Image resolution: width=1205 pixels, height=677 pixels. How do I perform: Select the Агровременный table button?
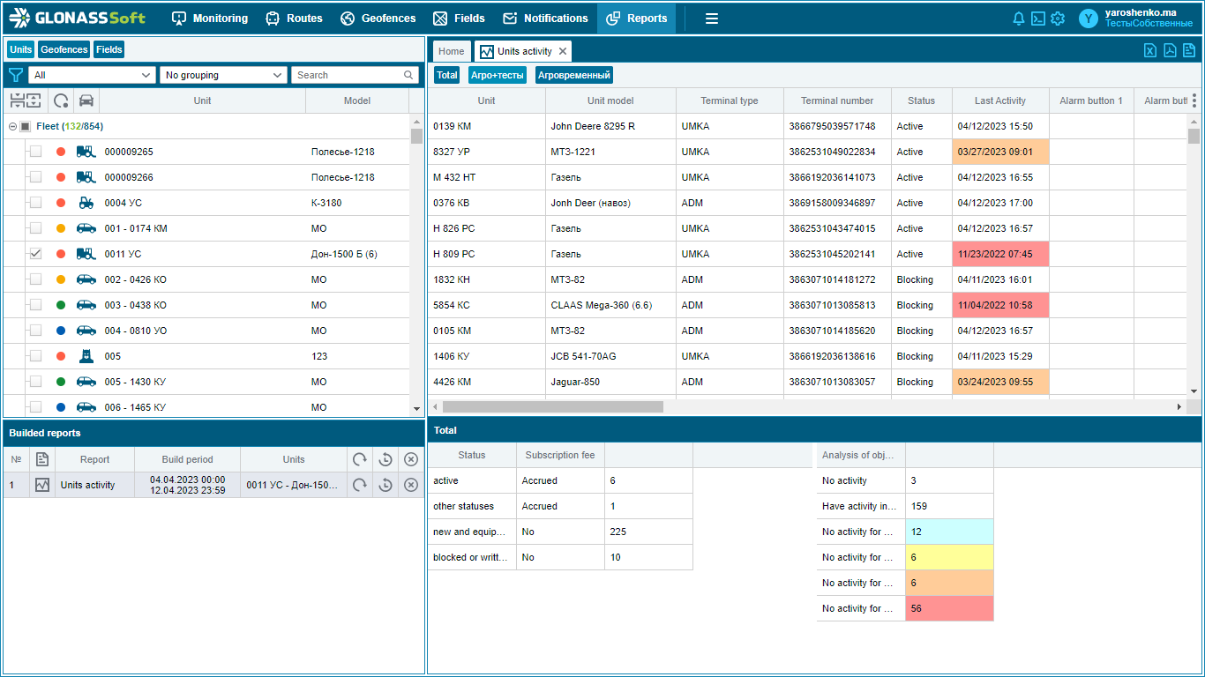point(574,75)
